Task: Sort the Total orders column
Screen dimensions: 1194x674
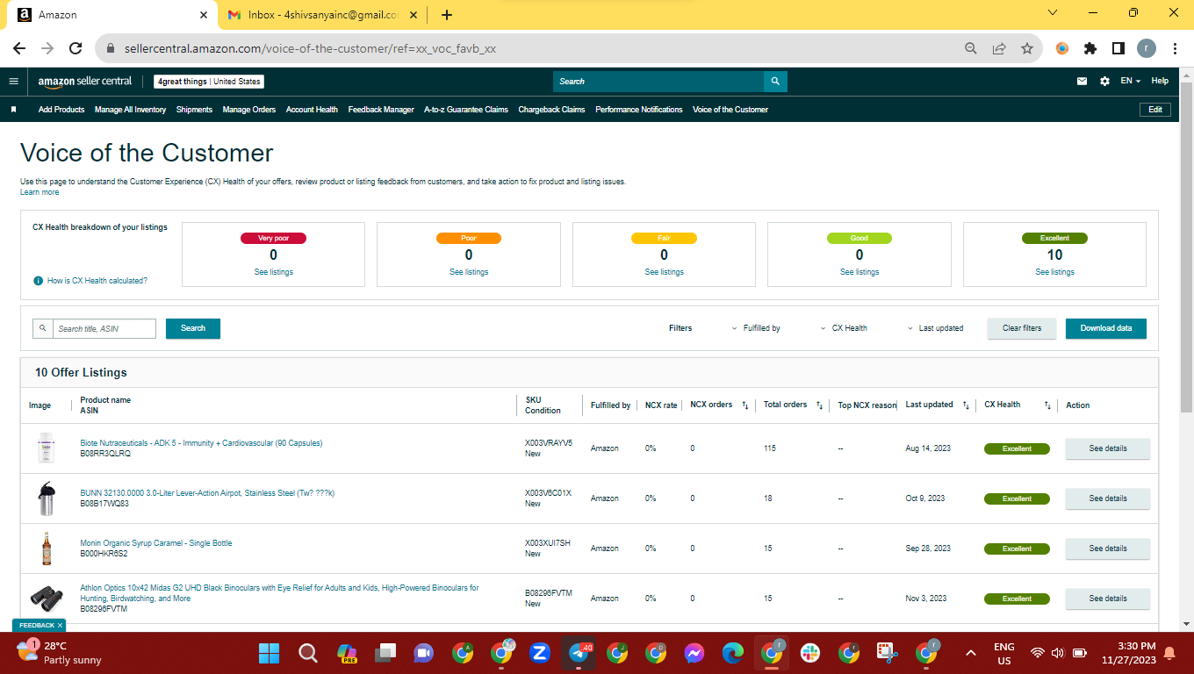Action: pos(819,405)
